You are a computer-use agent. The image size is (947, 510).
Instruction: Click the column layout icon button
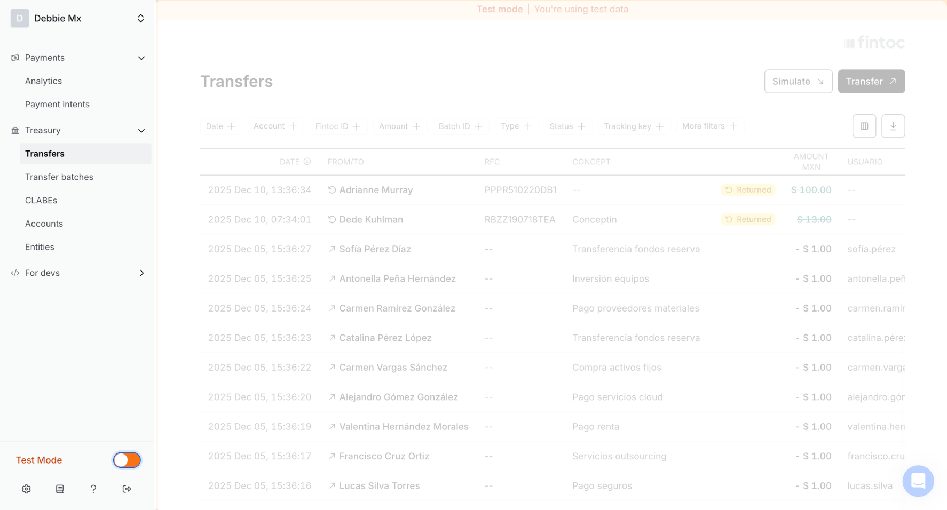(x=864, y=126)
